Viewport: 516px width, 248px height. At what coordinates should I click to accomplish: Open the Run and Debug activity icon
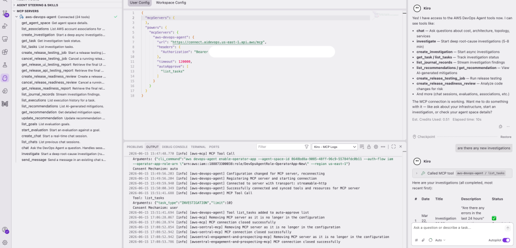point(5,26)
